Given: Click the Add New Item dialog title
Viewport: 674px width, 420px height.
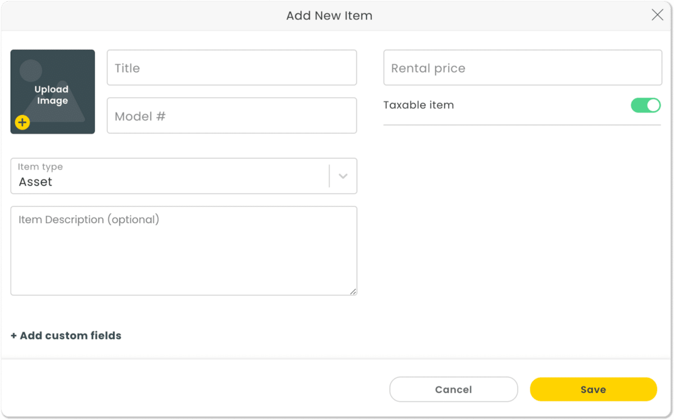Looking at the screenshot, I should coord(329,16).
